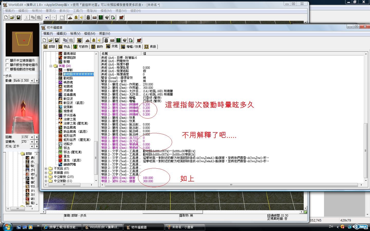Toggle 觀看遊戲迷你地圖 checkbox
This screenshot has height=231, width=370.
[7, 69]
